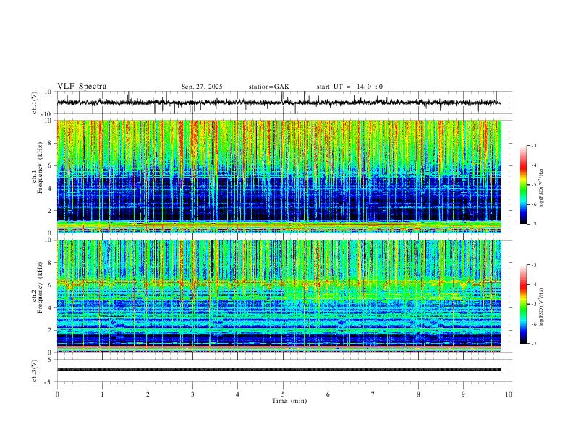Click the ch.1 spectrogram color scale bar
The width and height of the screenshot is (573, 442).
coord(524,185)
